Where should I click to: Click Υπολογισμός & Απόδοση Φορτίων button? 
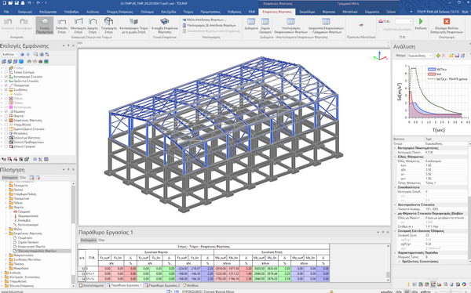pyautogui.click(x=211, y=26)
